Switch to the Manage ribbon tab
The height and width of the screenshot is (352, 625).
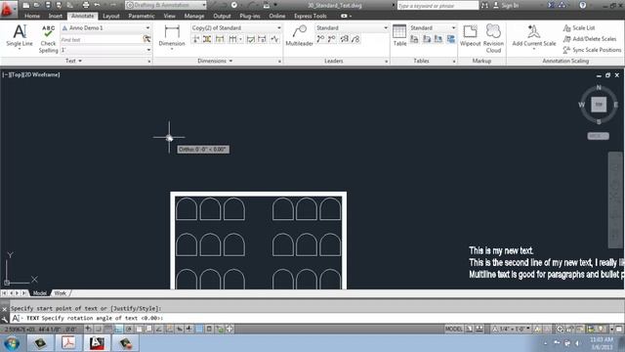coord(194,16)
